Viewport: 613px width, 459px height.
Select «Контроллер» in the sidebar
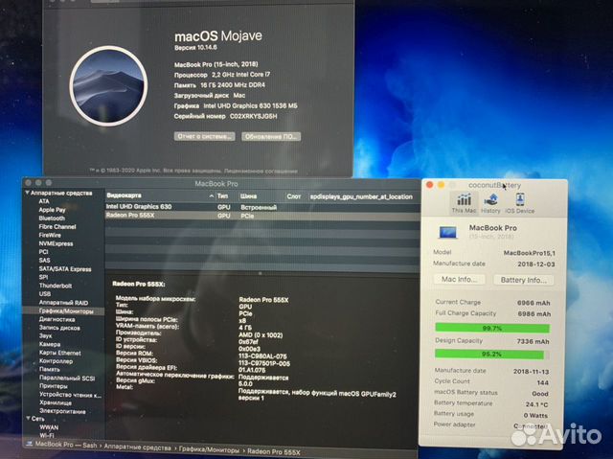56,361
